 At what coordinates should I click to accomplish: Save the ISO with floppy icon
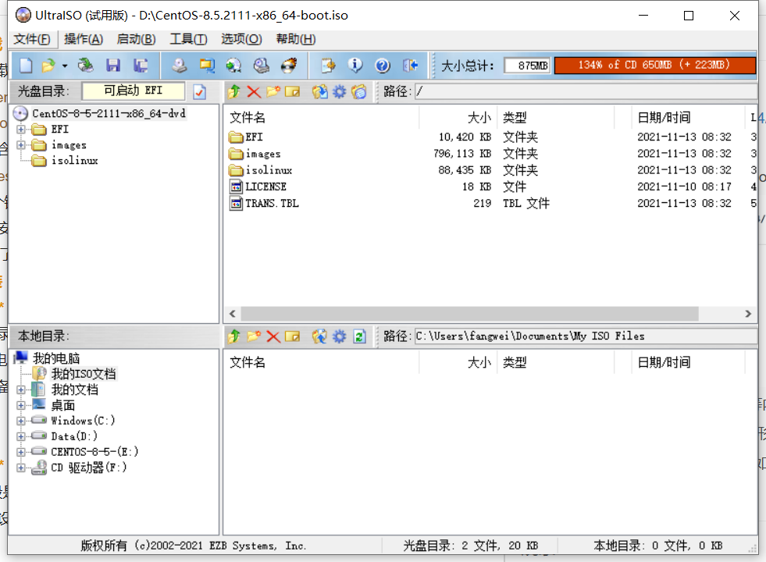(113, 66)
